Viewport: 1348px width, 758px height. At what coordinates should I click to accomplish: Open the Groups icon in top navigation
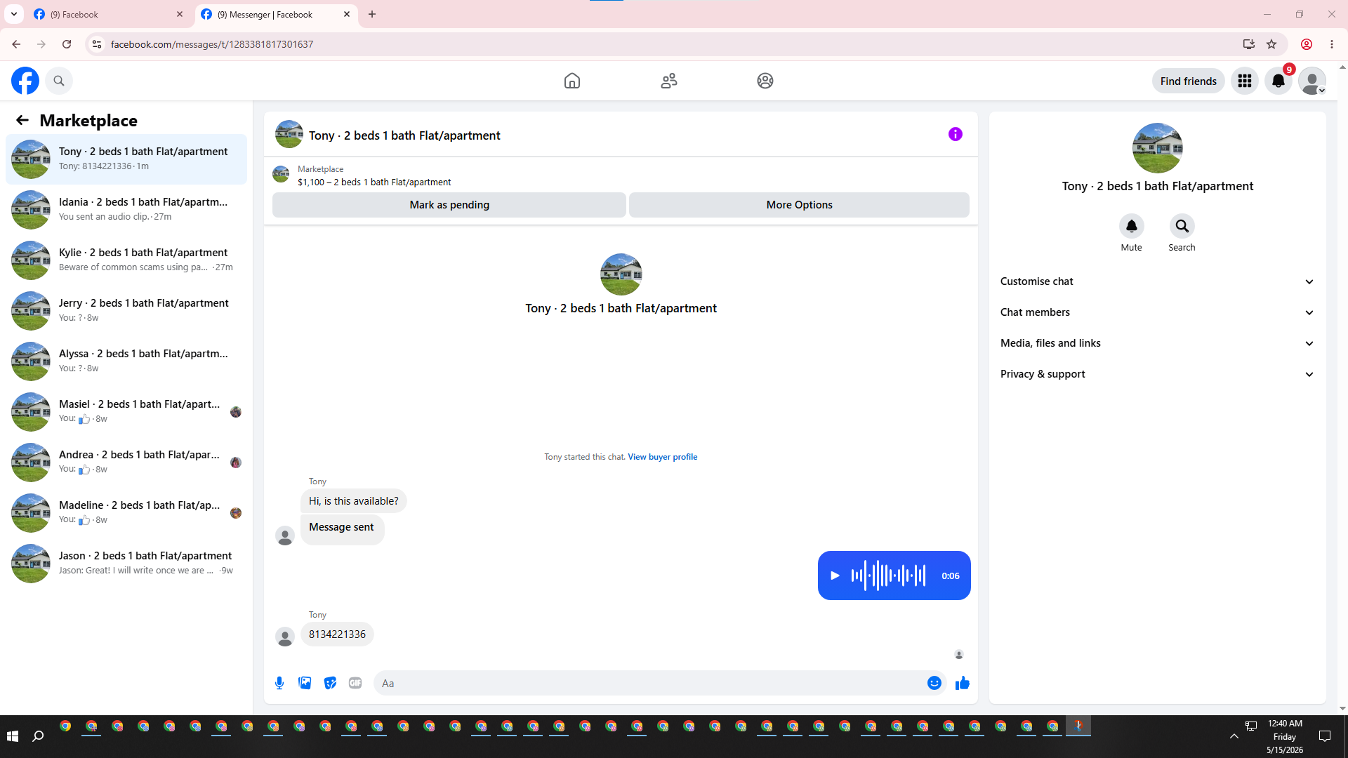765,81
